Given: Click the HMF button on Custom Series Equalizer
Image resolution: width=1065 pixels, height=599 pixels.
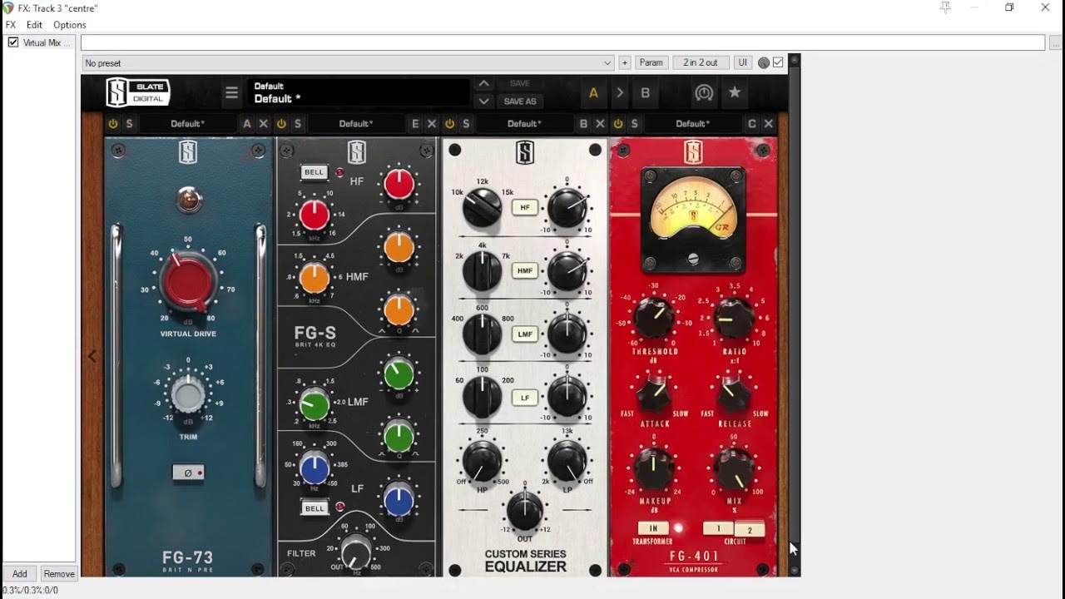Looking at the screenshot, I should coord(525,270).
